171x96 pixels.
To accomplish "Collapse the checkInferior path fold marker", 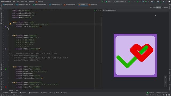I will (8, 67).
